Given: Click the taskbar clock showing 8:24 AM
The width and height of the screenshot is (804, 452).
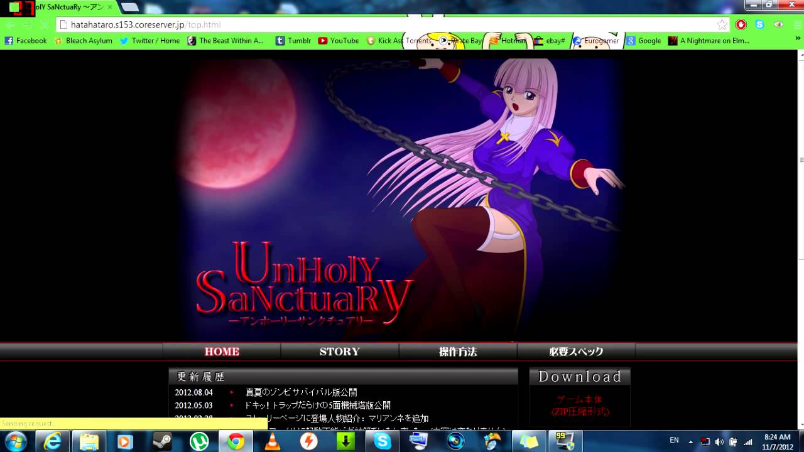Looking at the screenshot, I should tap(777, 441).
